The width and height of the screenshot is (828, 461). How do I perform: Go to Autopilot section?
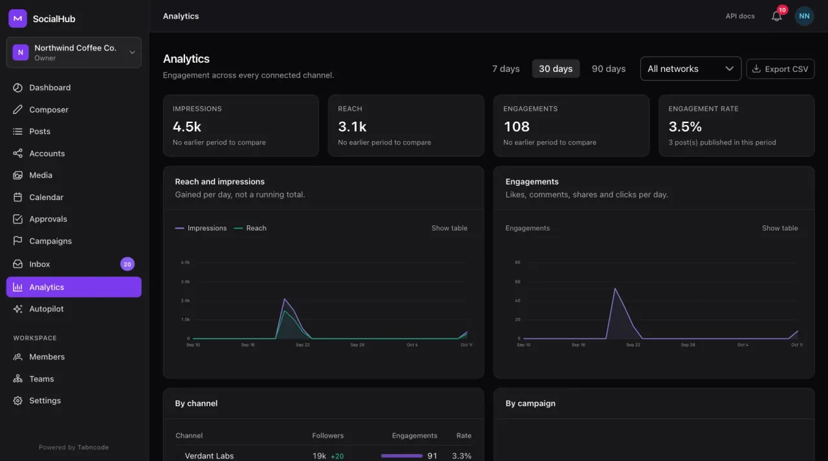(74, 309)
